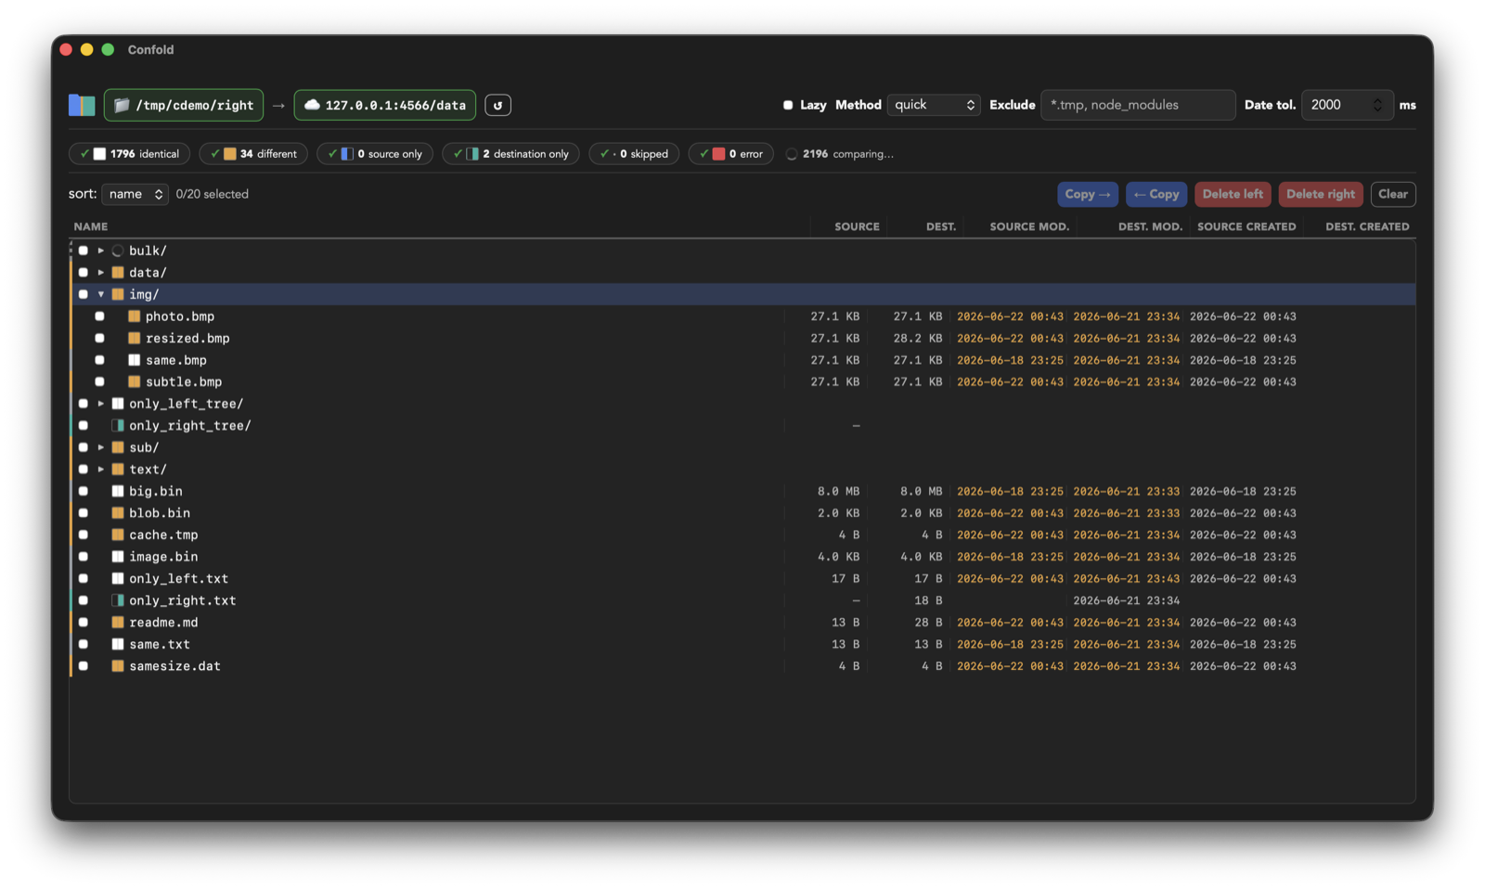Click the Date tol. value field
The width and height of the screenshot is (1485, 889).
click(1348, 105)
